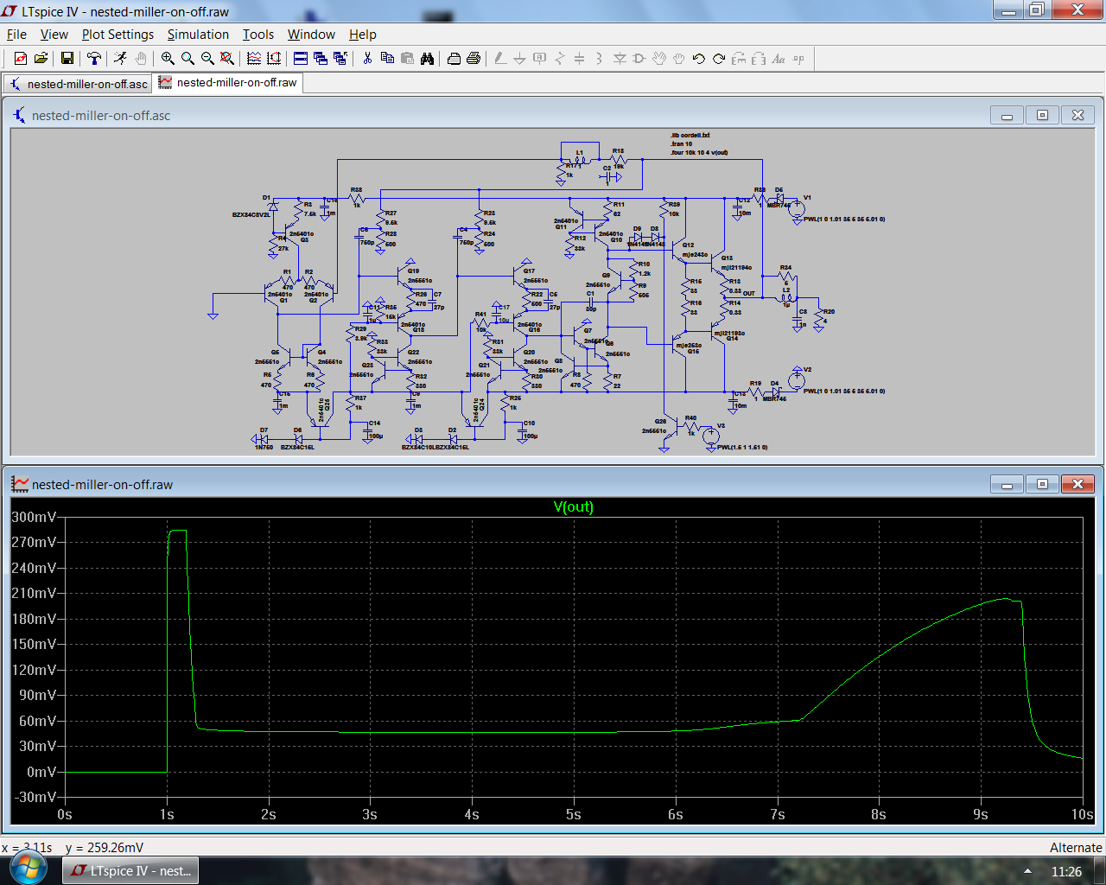The image size is (1106, 885).
Task: Select the Drag closed-hand tool
Action: pyautogui.click(x=679, y=59)
